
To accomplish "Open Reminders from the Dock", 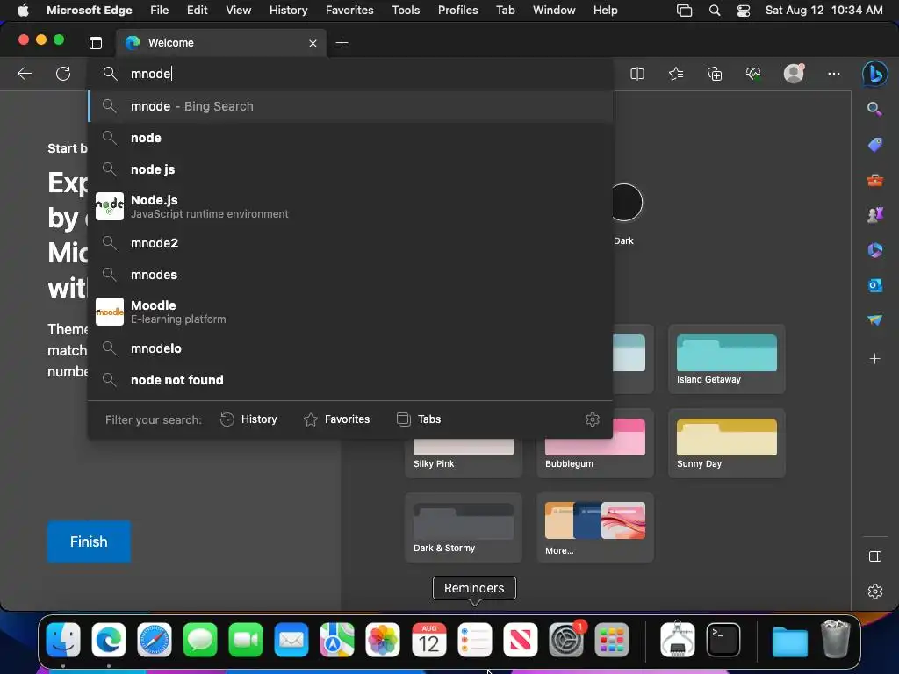I will (475, 640).
